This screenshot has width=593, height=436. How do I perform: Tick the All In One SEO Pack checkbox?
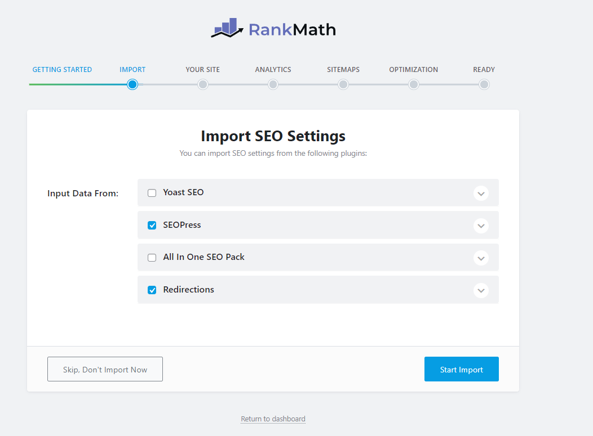(x=152, y=258)
